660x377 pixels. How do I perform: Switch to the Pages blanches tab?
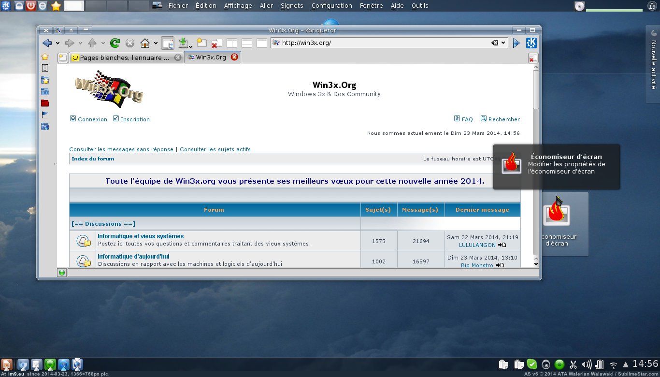124,58
